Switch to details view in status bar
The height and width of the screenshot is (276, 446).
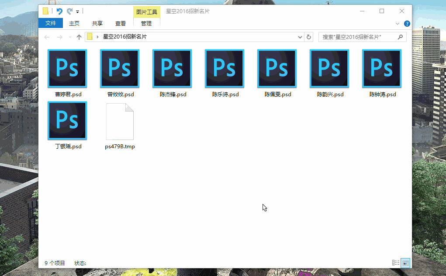(395, 262)
